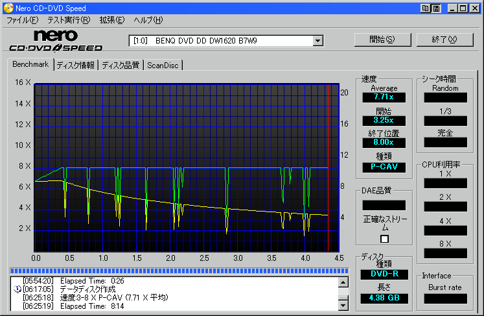Viewport: 484px width, 316px height.
Task: Open the ファイル menu
Action: [x=22, y=20]
